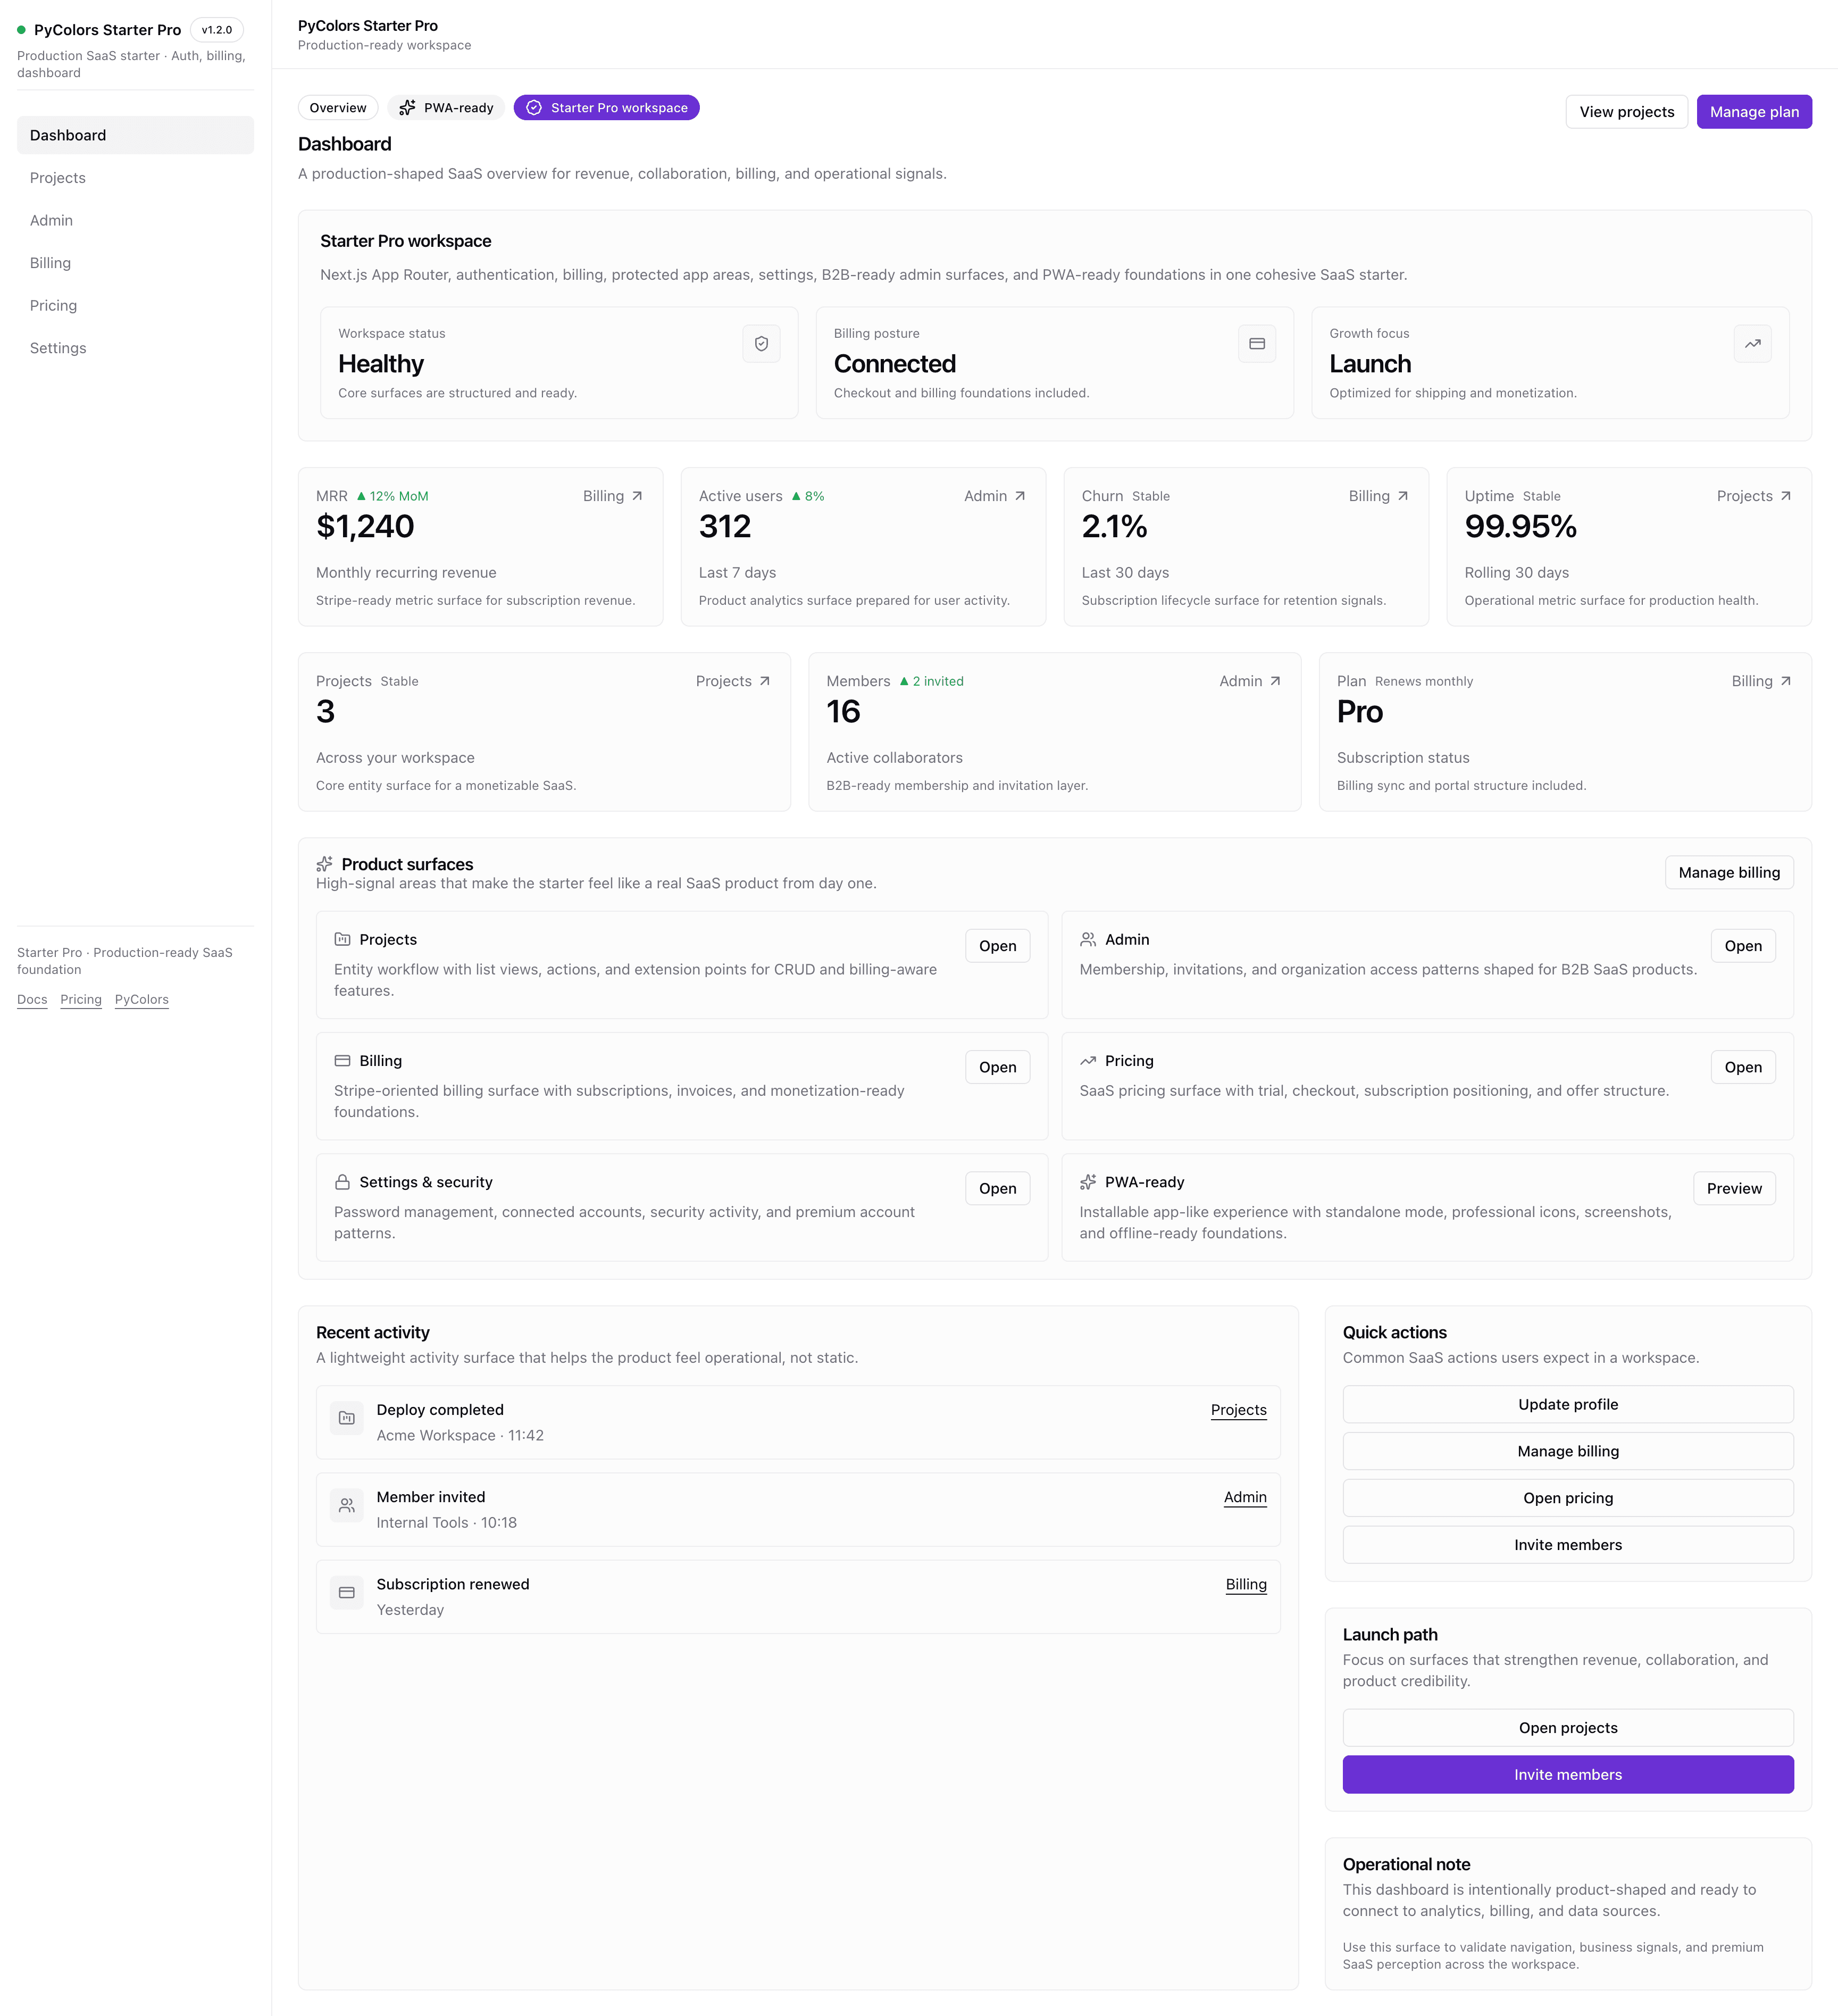Open Billing link arrow on Plan card
Viewport: 1838px width, 2016px height.
pos(1786,681)
